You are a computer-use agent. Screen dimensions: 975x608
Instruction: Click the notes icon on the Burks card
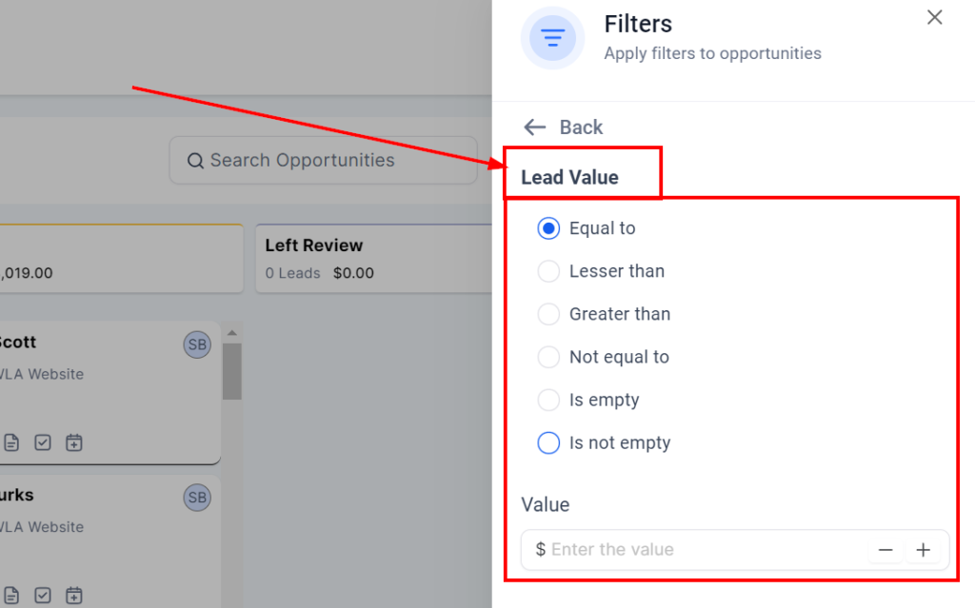11,596
